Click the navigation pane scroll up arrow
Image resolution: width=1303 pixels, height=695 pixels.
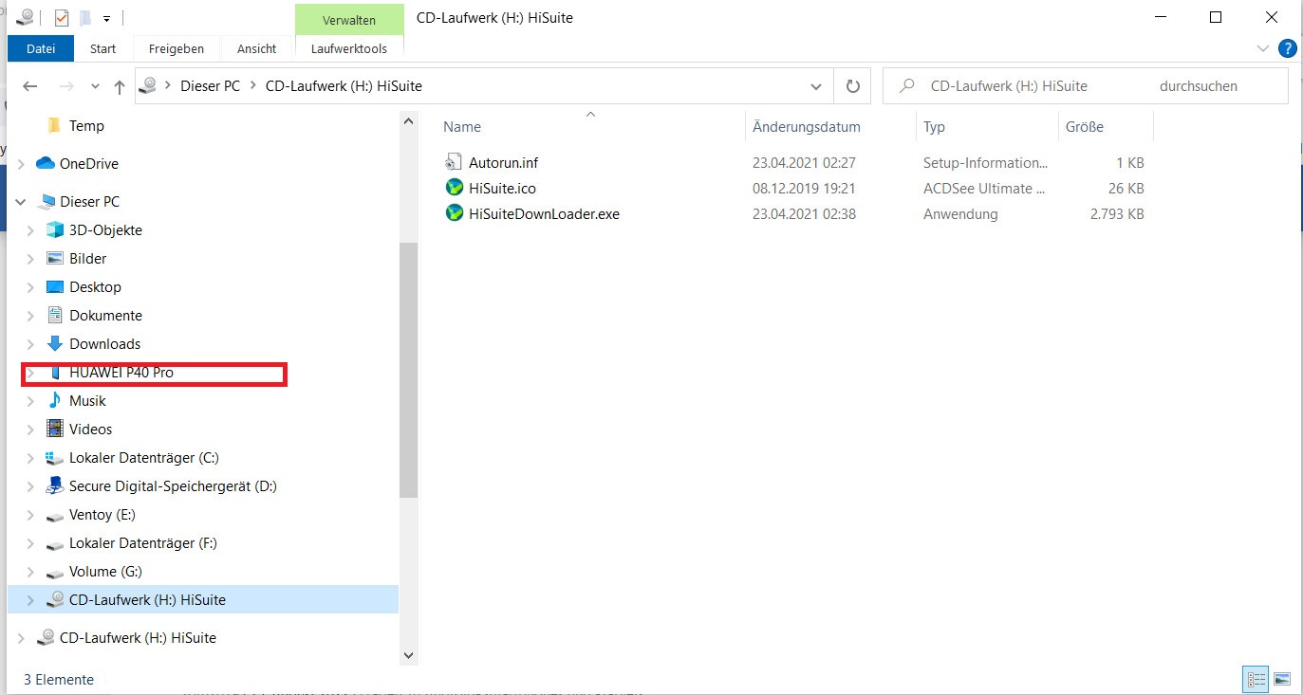click(409, 121)
